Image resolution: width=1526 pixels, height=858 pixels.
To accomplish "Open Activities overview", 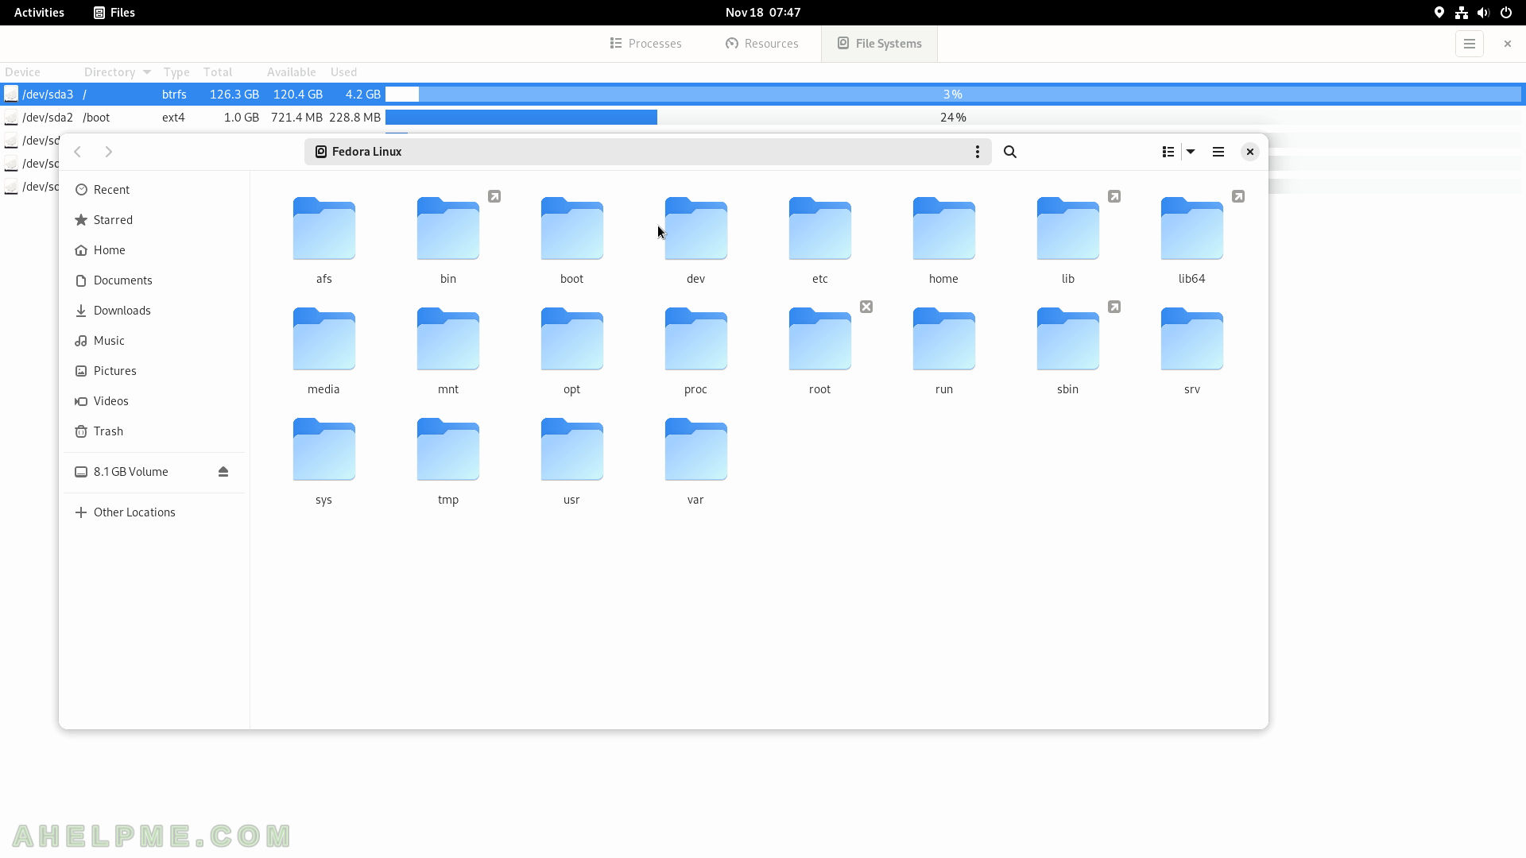I will tap(39, 13).
